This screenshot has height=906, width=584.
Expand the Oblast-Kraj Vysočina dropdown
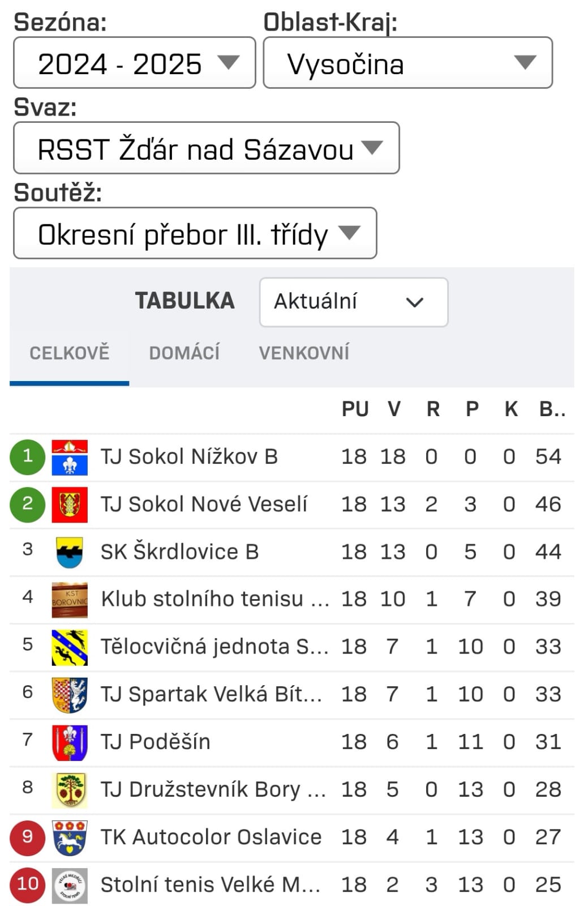(x=407, y=63)
